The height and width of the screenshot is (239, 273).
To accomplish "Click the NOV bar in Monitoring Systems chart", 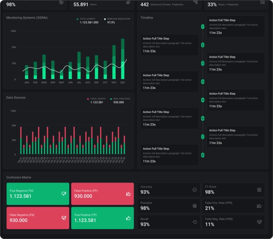I will (114, 62).
